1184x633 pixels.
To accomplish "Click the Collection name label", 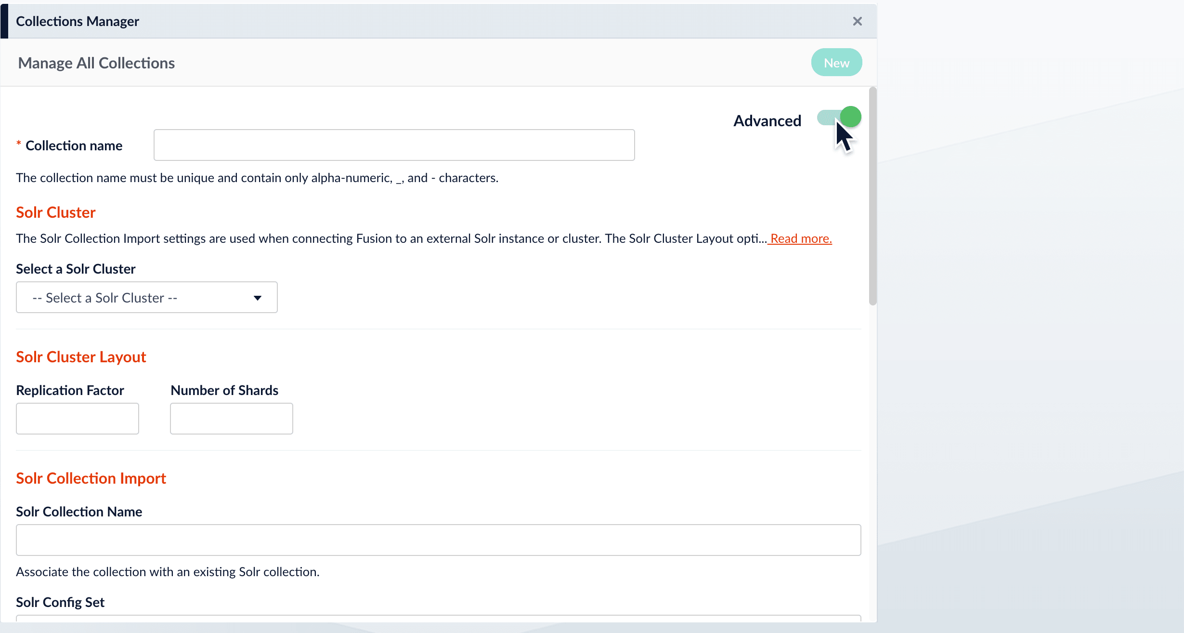I will [74, 145].
